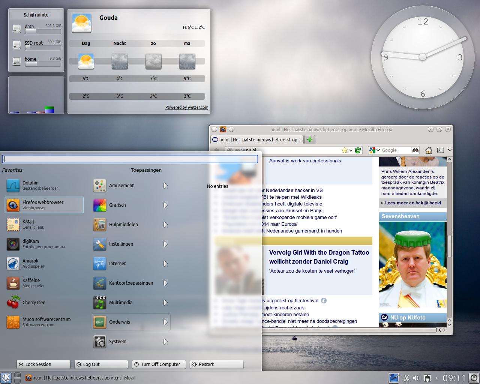The height and width of the screenshot is (384, 480).
Task: Click the Internet category icon
Action: (x=99, y=264)
